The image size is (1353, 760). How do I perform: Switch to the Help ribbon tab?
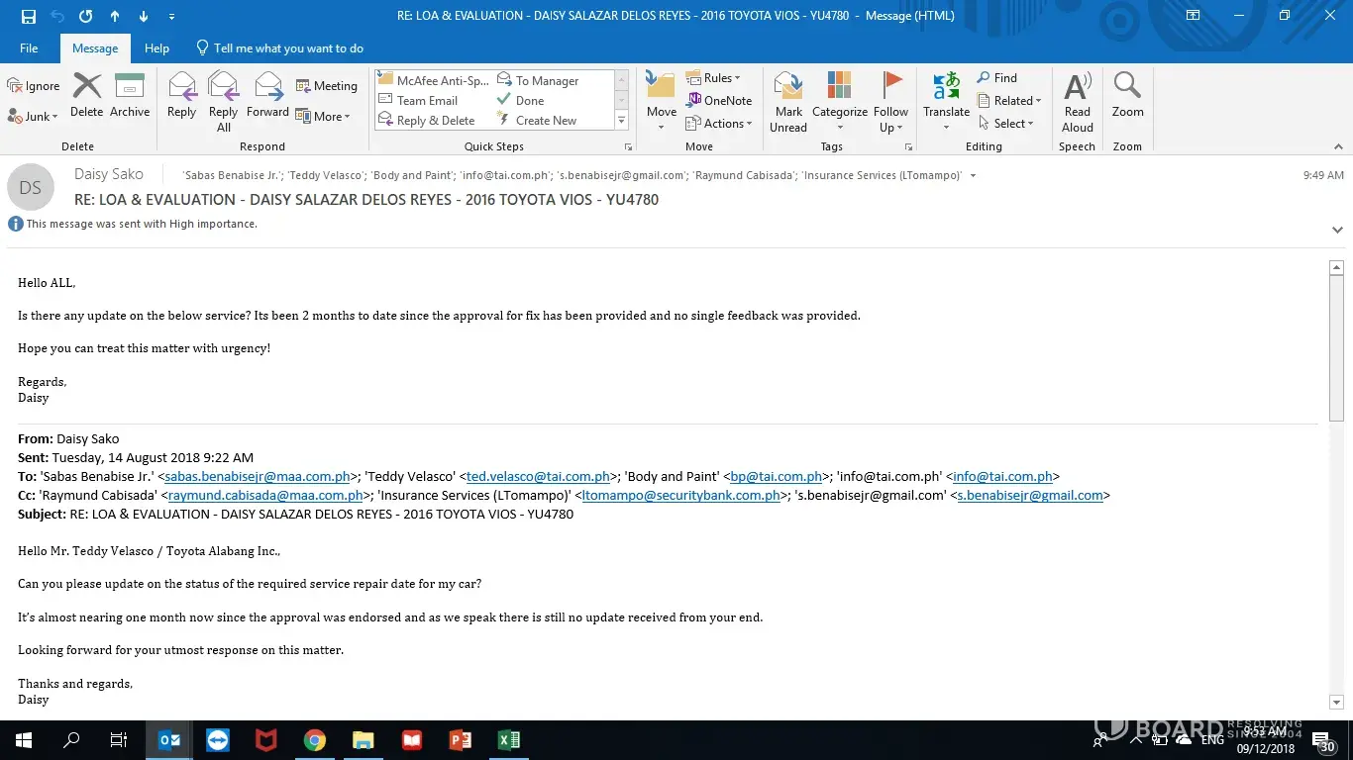pyautogui.click(x=156, y=47)
